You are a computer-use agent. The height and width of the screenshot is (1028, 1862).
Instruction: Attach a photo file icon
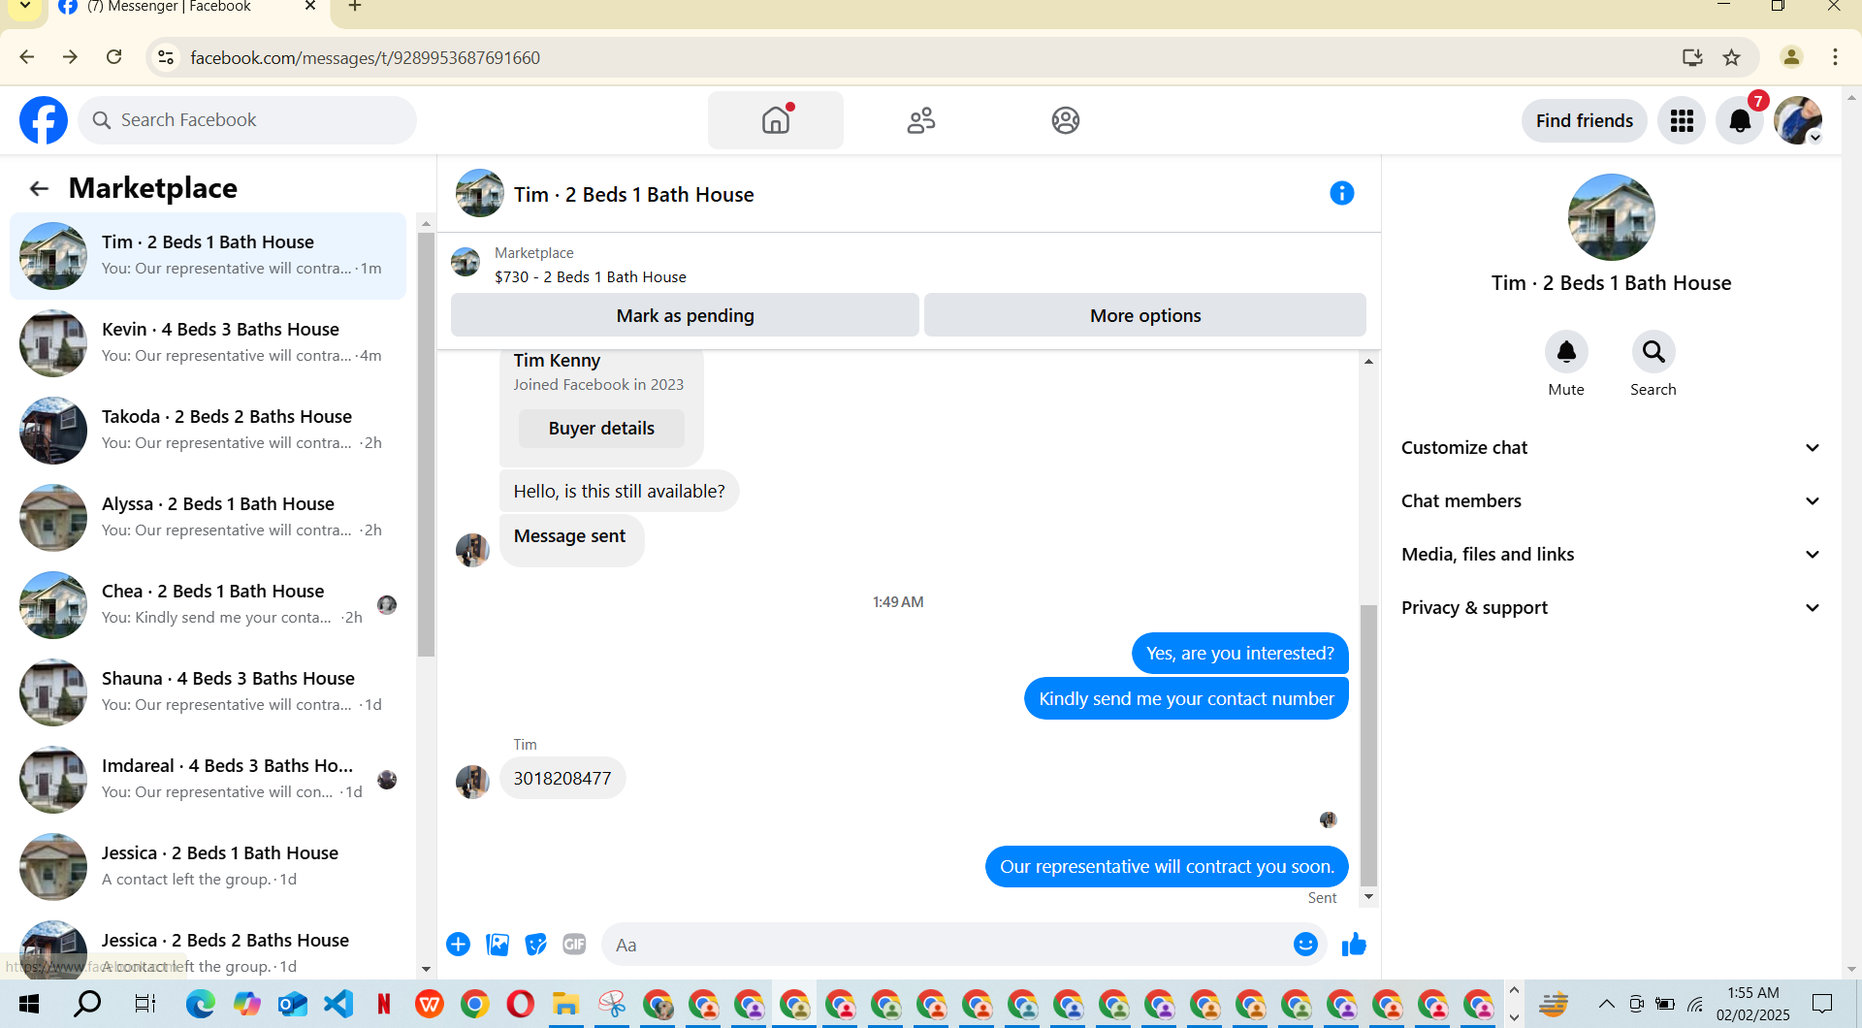[x=498, y=945]
